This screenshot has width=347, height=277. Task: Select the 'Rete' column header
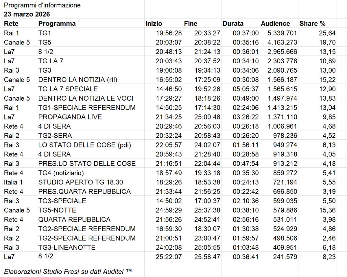(11, 24)
